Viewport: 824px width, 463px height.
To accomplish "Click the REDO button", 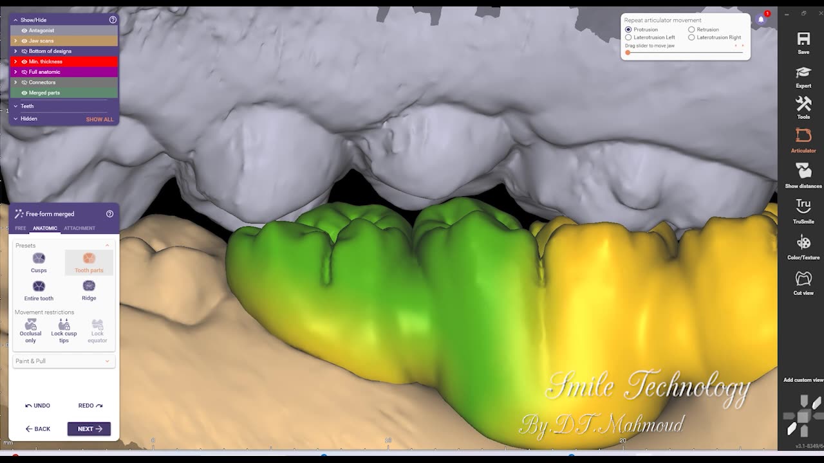I will pyautogui.click(x=90, y=406).
